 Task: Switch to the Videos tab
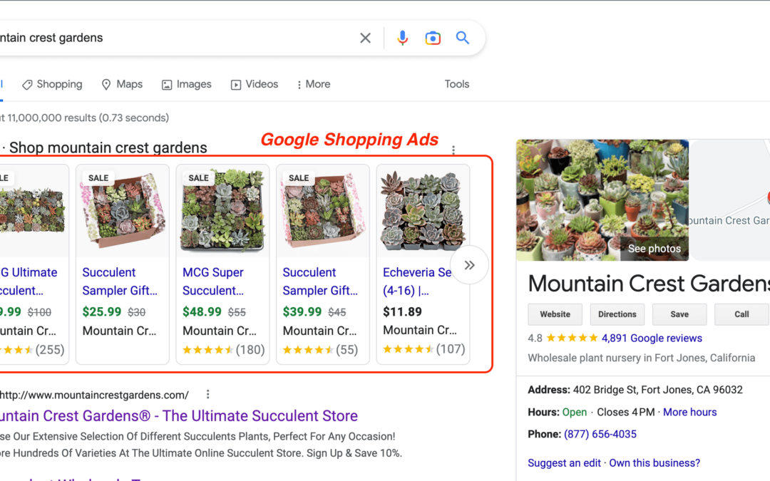[254, 84]
